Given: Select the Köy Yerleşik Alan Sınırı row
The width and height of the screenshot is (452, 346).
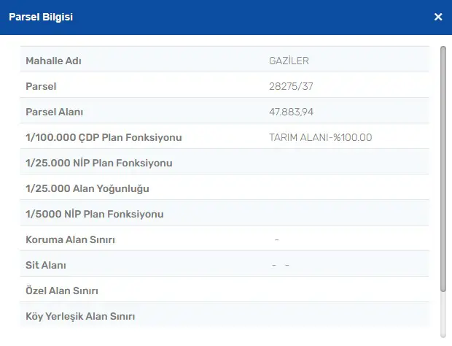Looking at the screenshot, I should coord(225,315).
